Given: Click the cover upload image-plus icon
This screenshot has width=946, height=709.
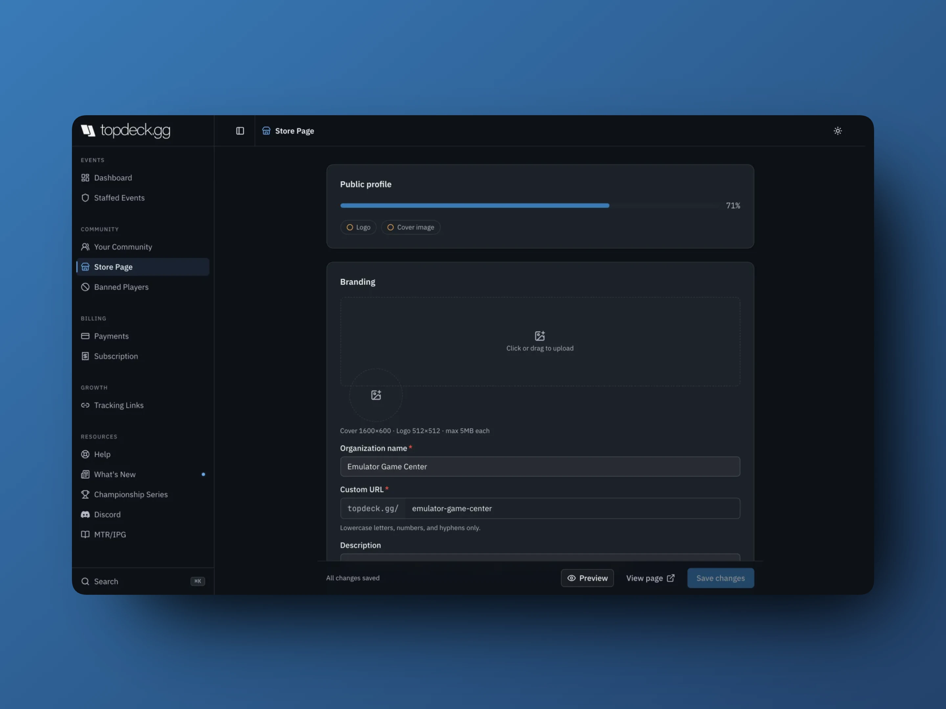Looking at the screenshot, I should (540, 336).
